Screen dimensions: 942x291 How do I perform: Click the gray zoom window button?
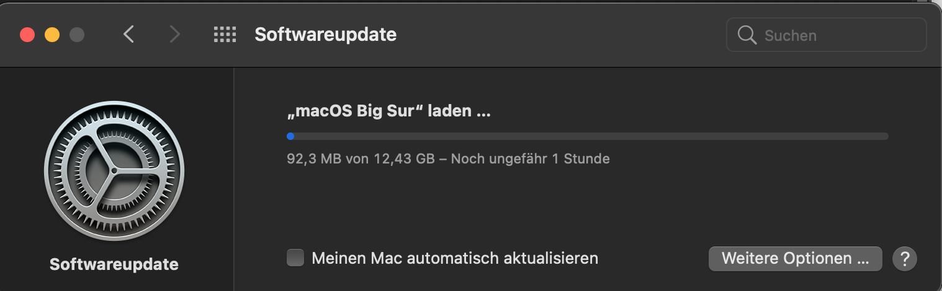pos(77,35)
